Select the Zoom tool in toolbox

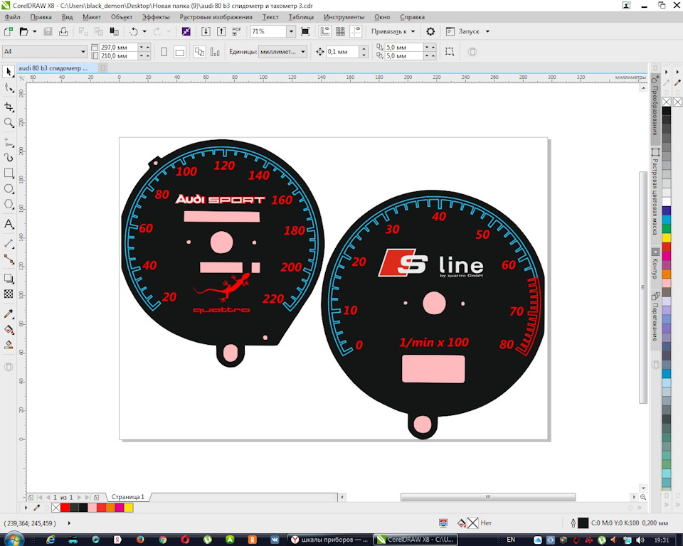coord(9,122)
